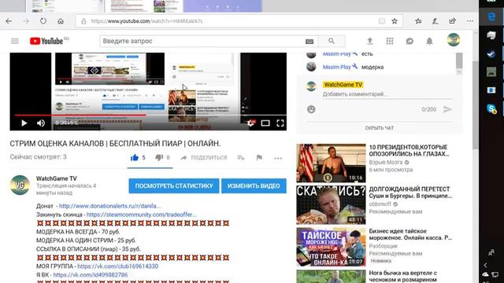Click Maxim Play name beside 'модерка'
504x283 pixels.
point(336,67)
